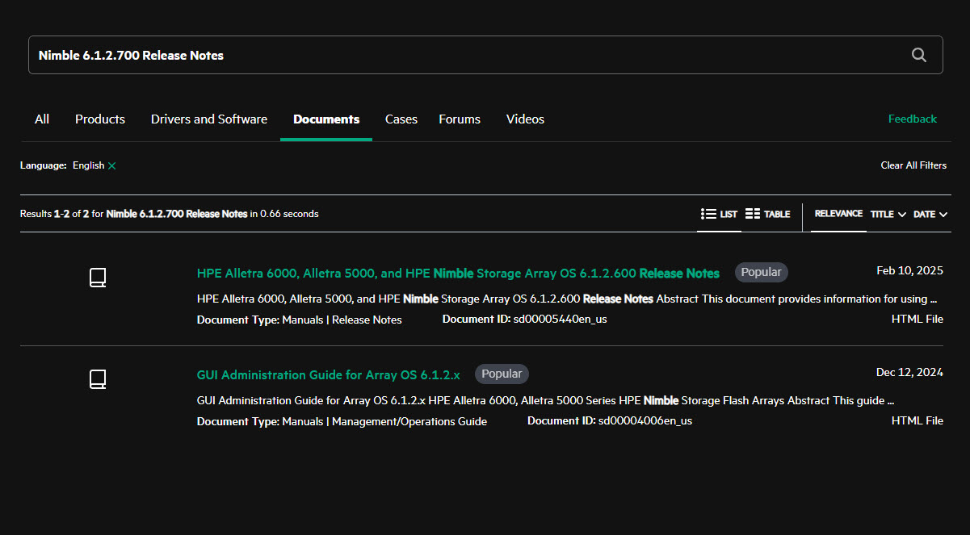970x535 pixels.
Task: Switch to the Products tab
Action: point(100,119)
